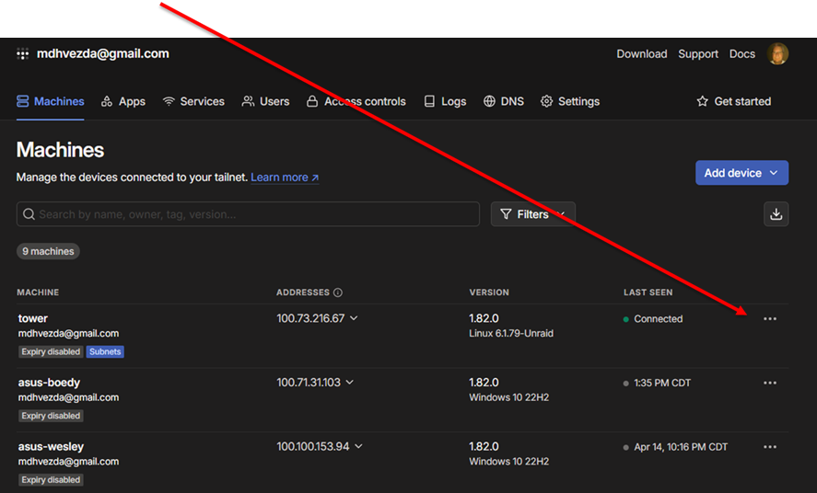
Task: Expand the asus-wesley address 100.100.153.94 dropdown
Action: click(x=358, y=446)
